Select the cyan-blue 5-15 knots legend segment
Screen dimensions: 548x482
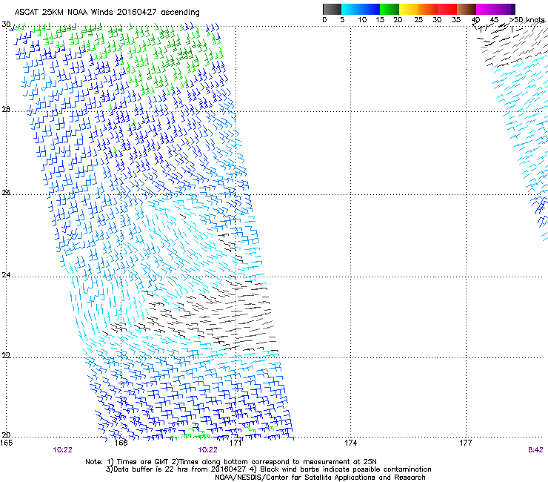[x=361, y=9]
